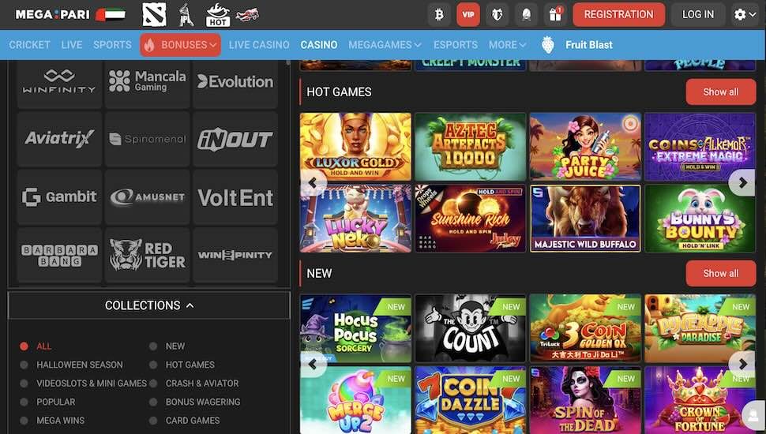This screenshot has height=434, width=766.
Task: Open the notifications bell icon
Action: pos(526,15)
